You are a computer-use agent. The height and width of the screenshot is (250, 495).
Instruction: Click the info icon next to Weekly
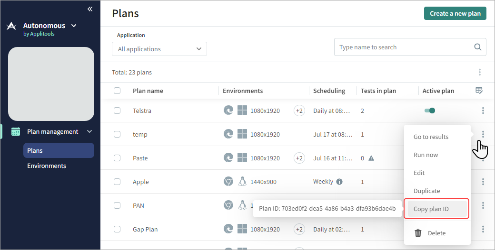(x=339, y=182)
